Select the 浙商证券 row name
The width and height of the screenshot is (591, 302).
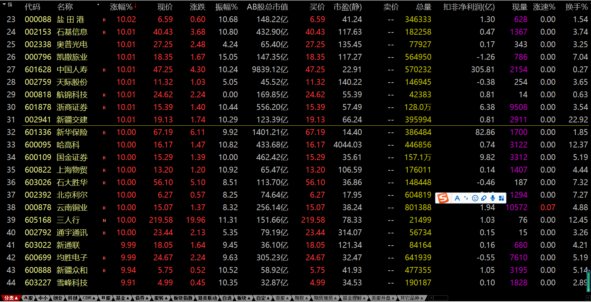pyautogui.click(x=72, y=107)
